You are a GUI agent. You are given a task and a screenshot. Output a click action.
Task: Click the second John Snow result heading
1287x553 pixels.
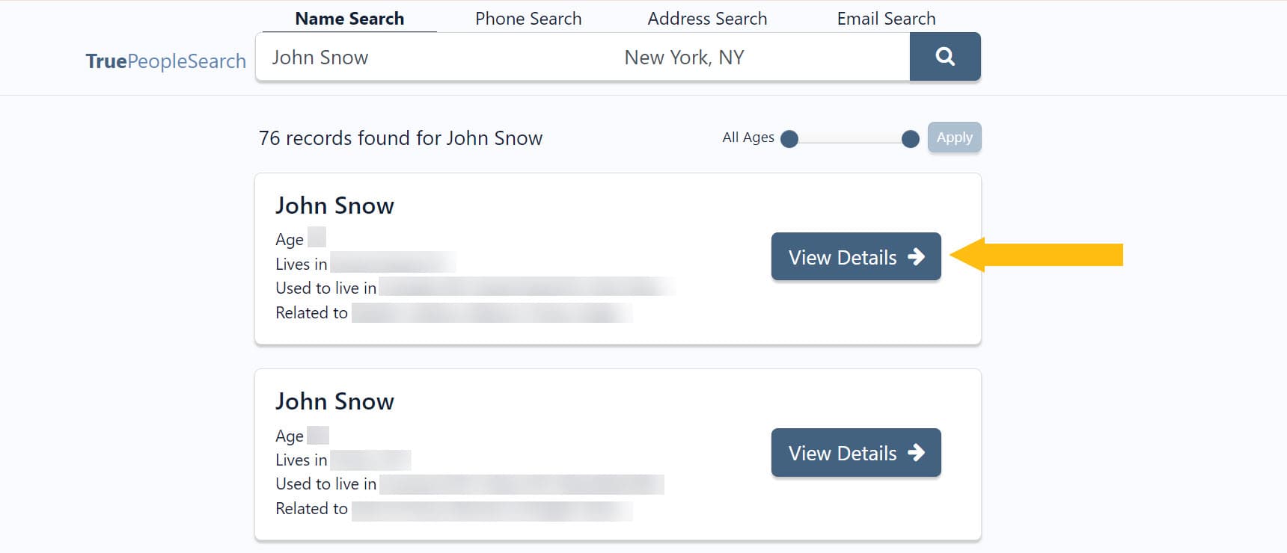[x=334, y=401]
